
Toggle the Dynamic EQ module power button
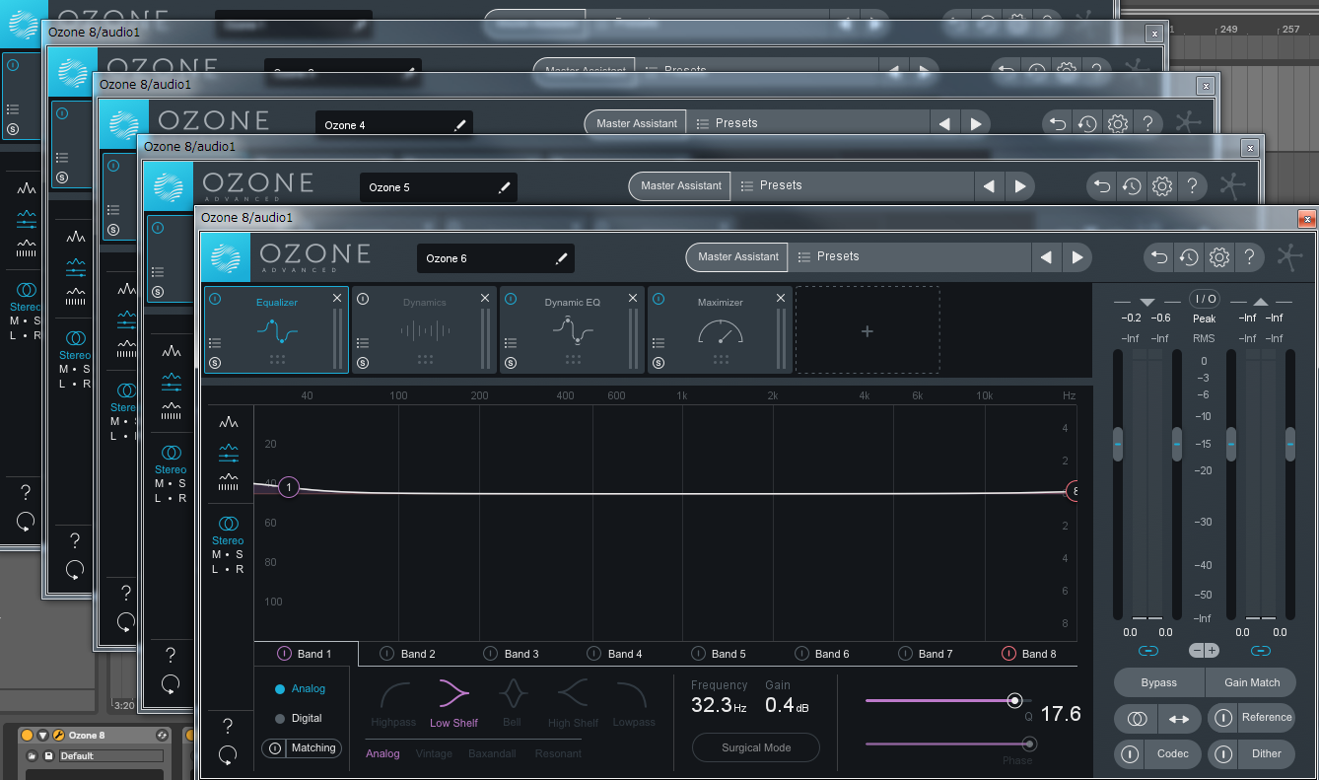511,299
